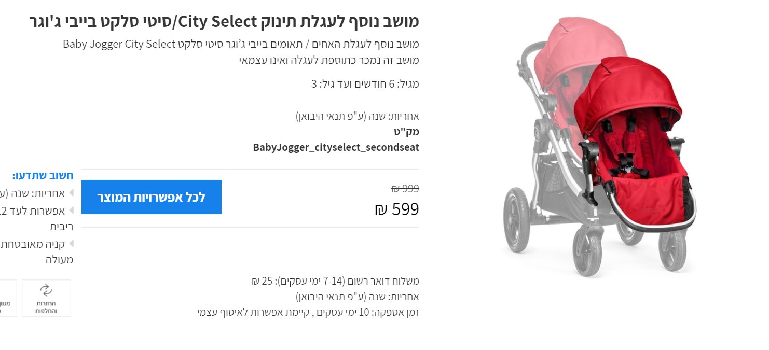Click the blue 'לכל אפשרויות המוצר' button
The width and height of the screenshot is (769, 350).
pos(151,197)
